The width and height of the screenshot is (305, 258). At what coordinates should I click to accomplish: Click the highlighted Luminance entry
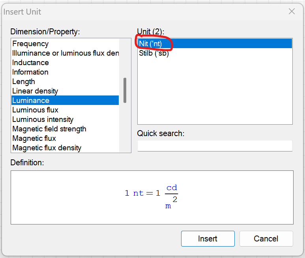coord(31,101)
